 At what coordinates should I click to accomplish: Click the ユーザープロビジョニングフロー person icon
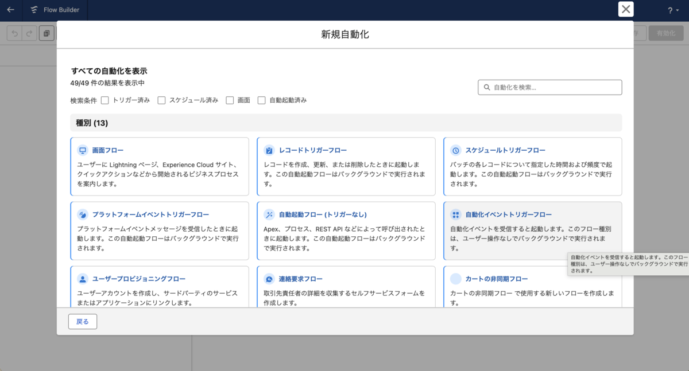click(x=83, y=279)
